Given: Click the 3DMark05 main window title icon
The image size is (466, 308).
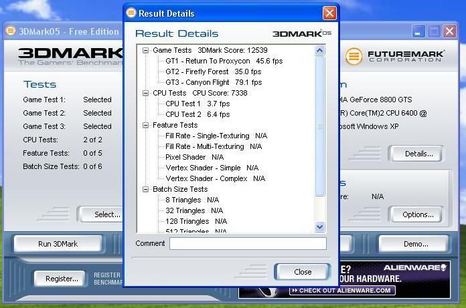Looking at the screenshot, I should pyautogui.click(x=11, y=31).
